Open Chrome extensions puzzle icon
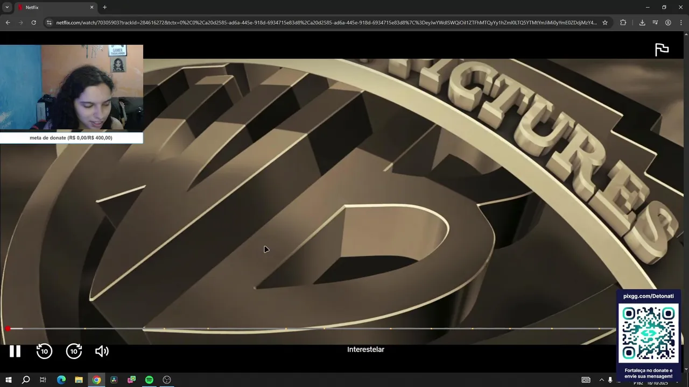The image size is (689, 387). click(x=623, y=23)
